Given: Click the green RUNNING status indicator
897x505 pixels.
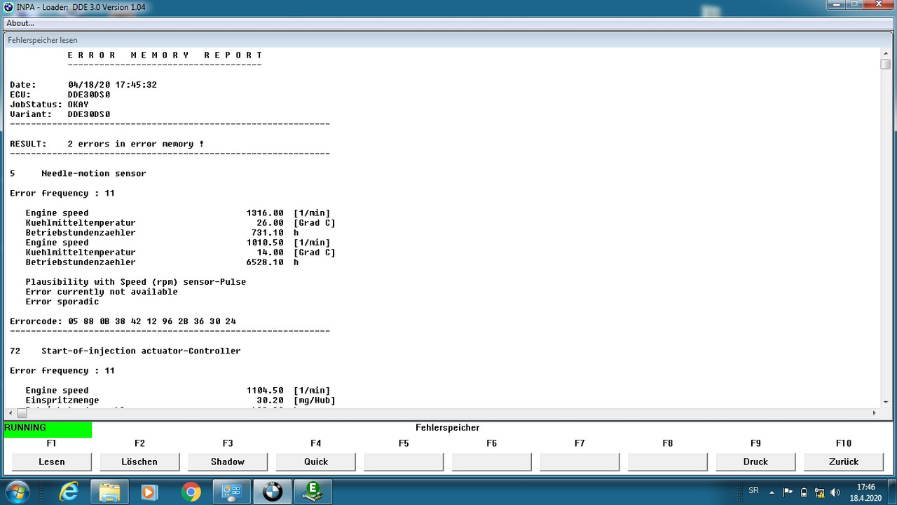Looking at the screenshot, I should [48, 429].
